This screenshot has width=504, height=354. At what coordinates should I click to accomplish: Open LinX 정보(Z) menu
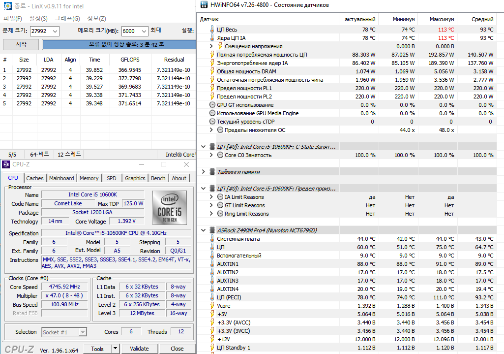(96, 18)
